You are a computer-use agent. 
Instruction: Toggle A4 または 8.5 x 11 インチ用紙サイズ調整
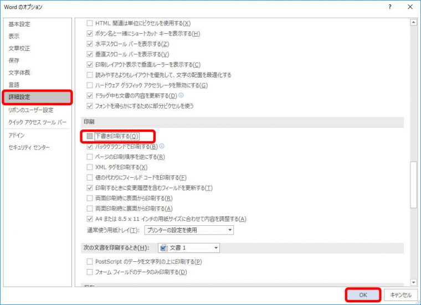point(90,219)
